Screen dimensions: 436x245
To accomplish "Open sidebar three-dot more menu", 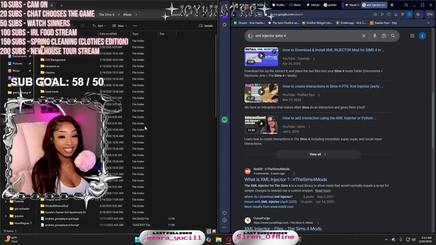I will [x=224, y=227].
